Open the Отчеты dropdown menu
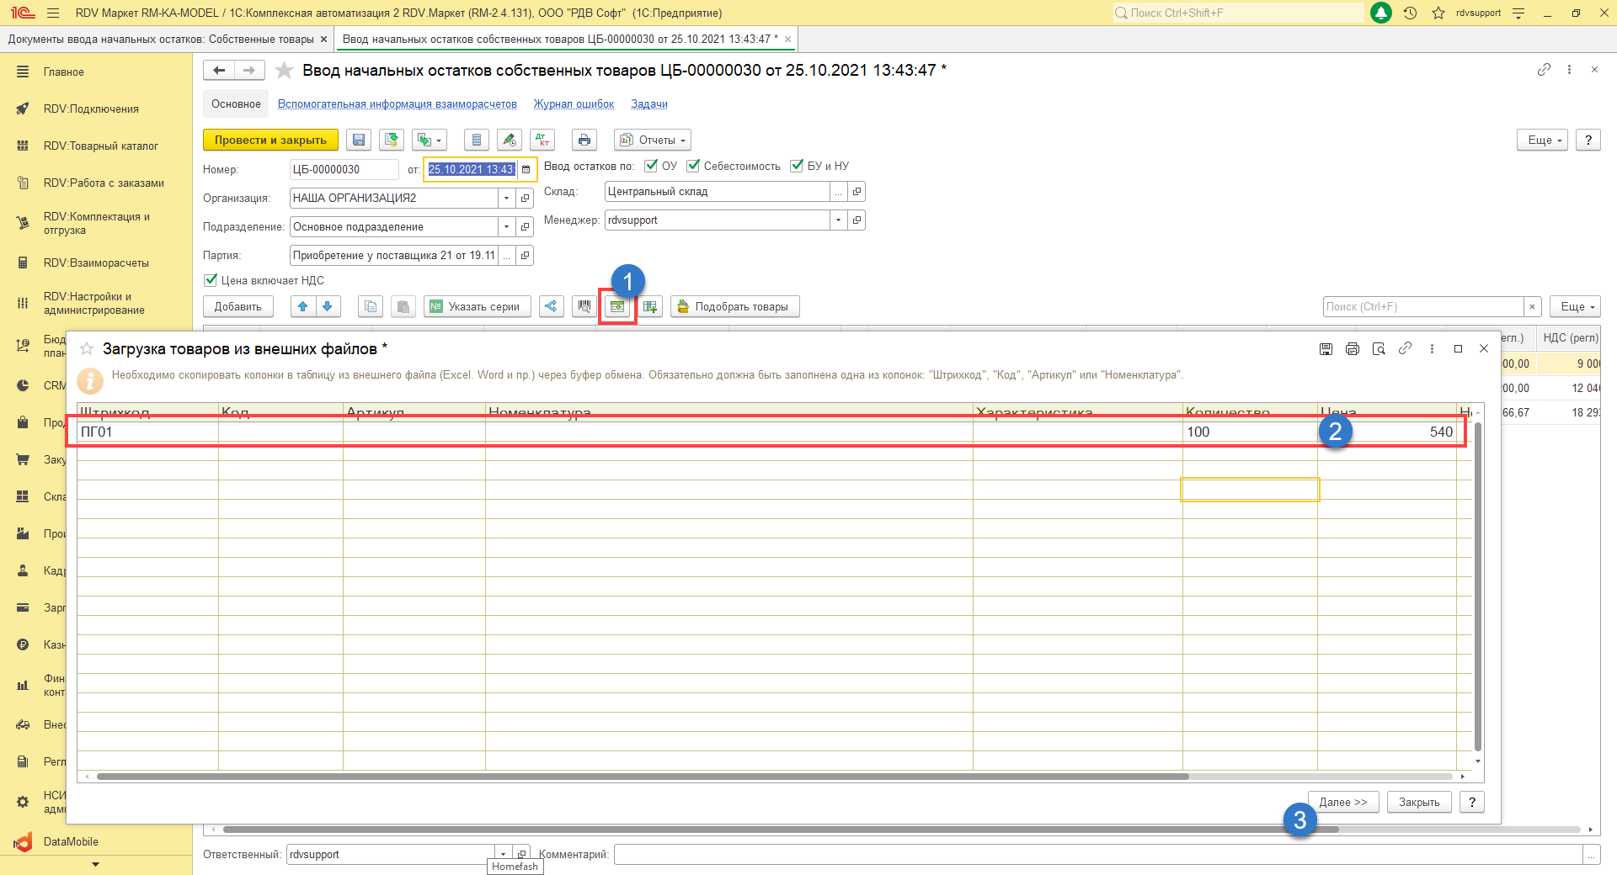The image size is (1617, 875). [655, 141]
